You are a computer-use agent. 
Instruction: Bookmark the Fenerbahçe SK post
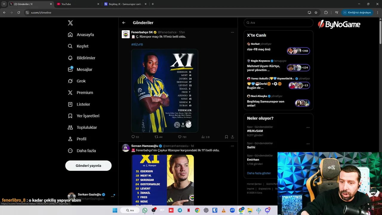pyautogui.click(x=227, y=137)
